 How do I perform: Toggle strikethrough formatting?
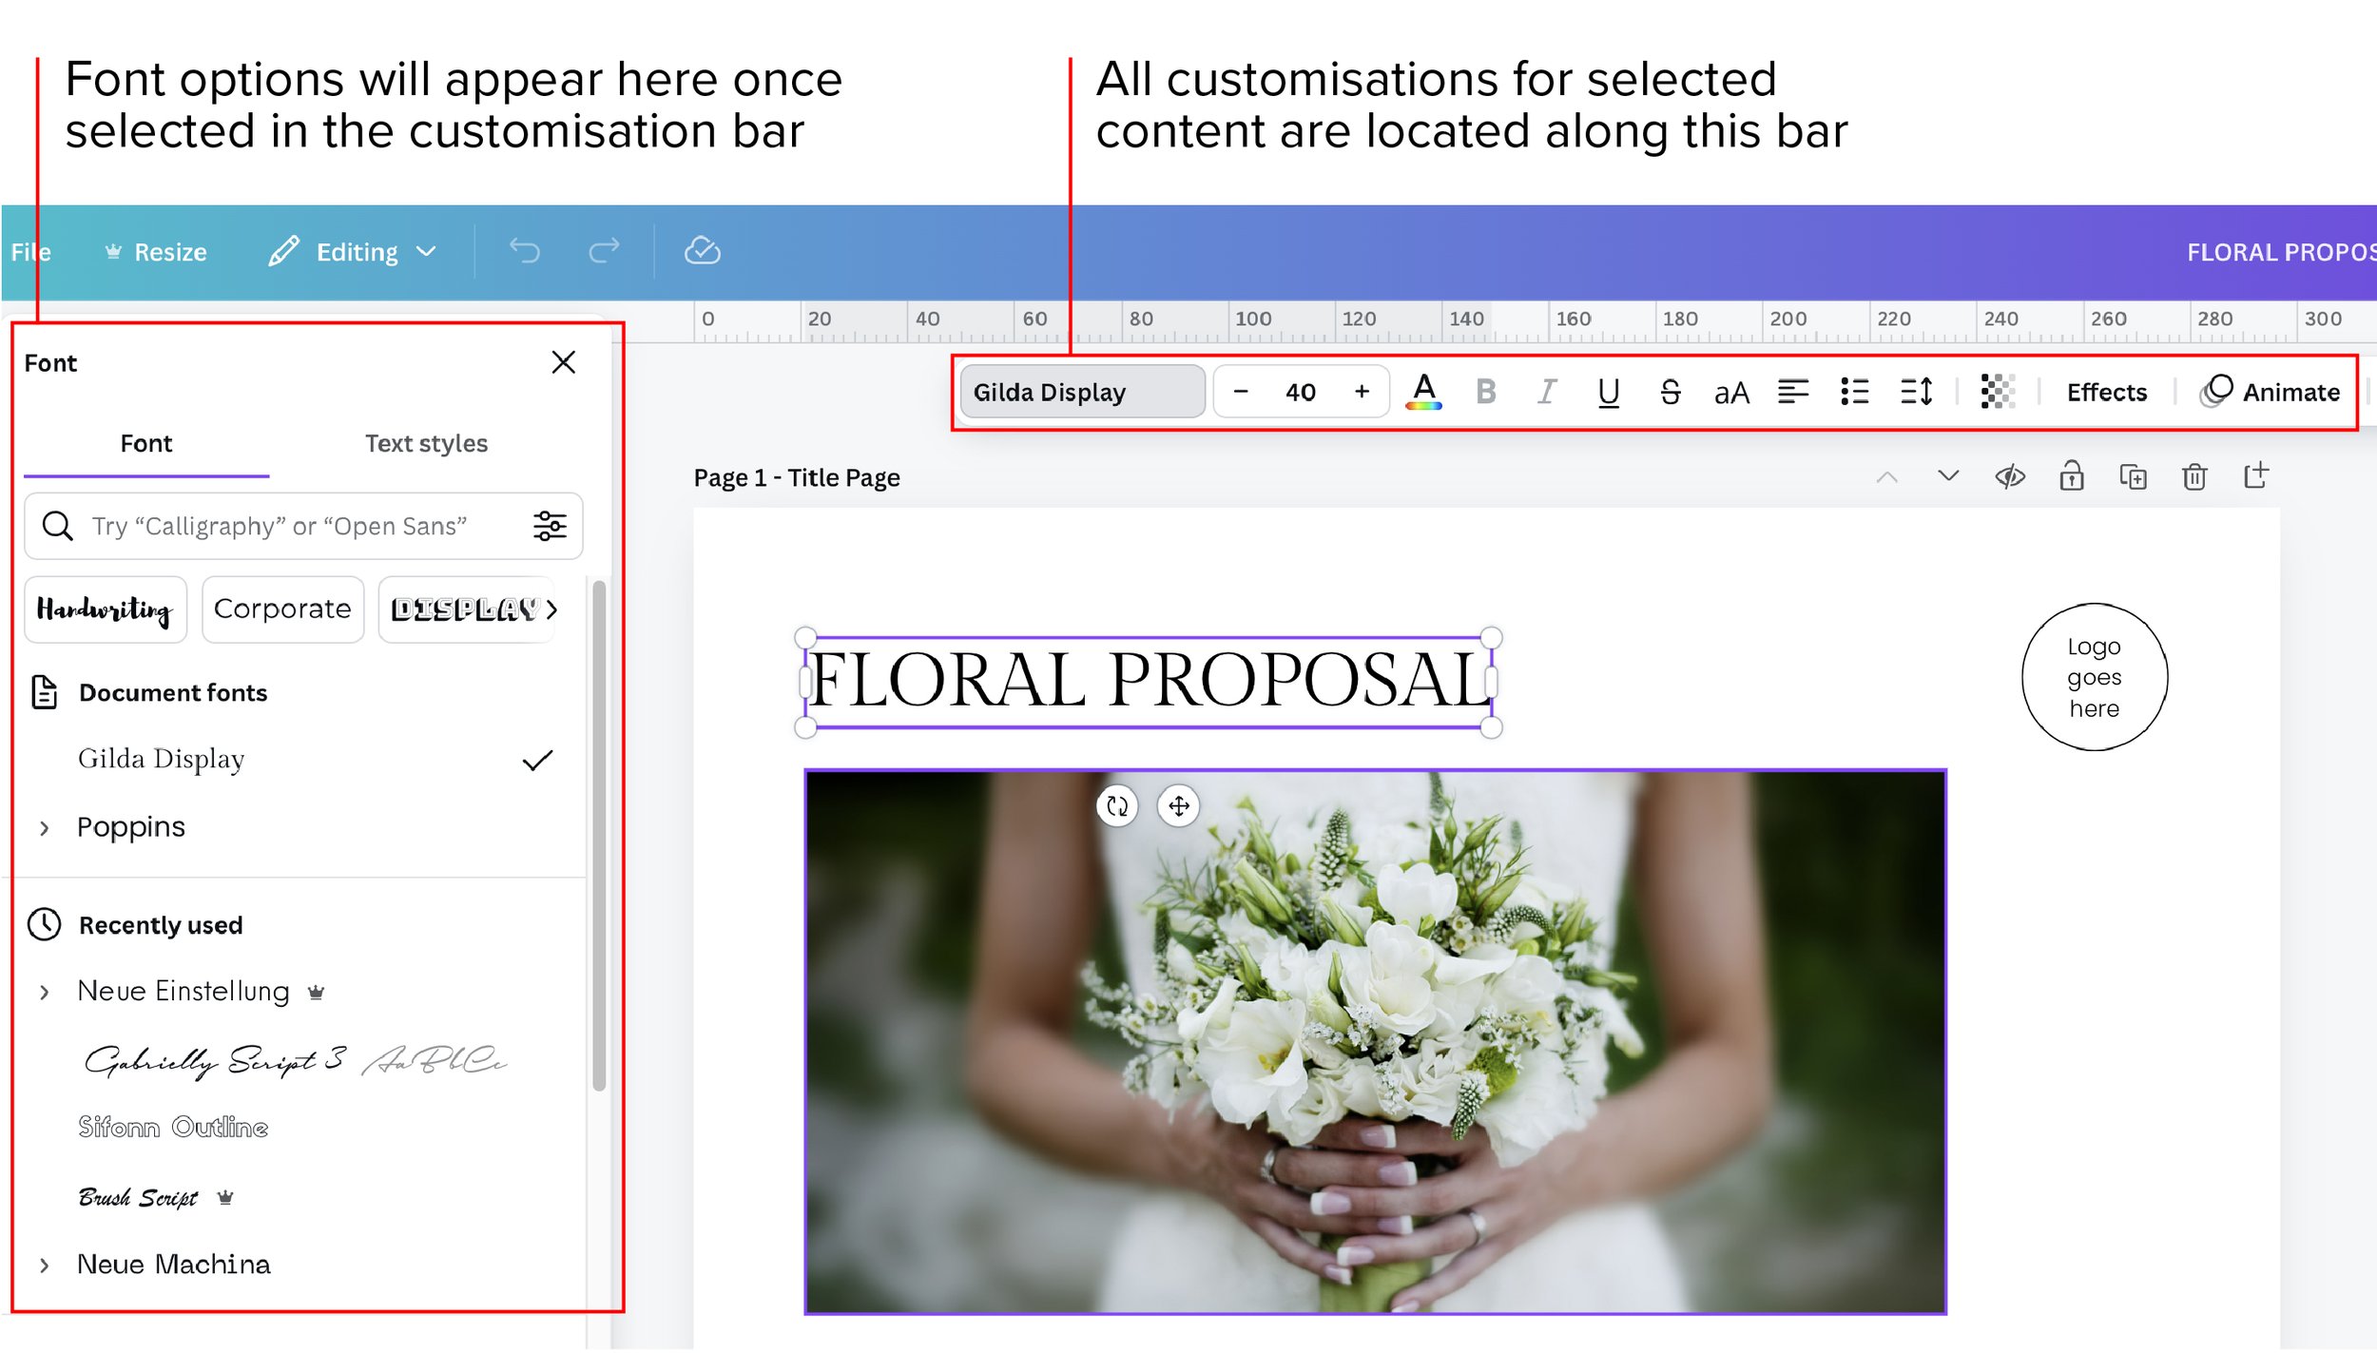pyautogui.click(x=1670, y=392)
